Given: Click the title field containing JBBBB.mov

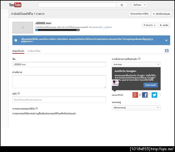Looking at the screenshot, I should (x=59, y=64).
